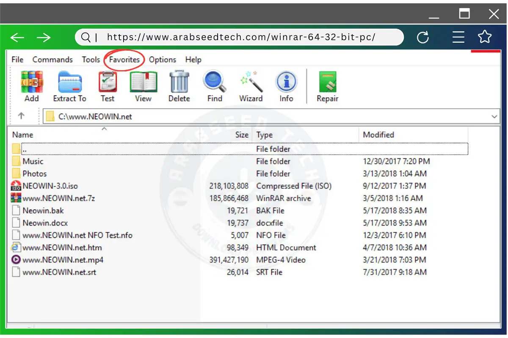
Task: Click the browser reload button
Action: pyautogui.click(x=423, y=37)
